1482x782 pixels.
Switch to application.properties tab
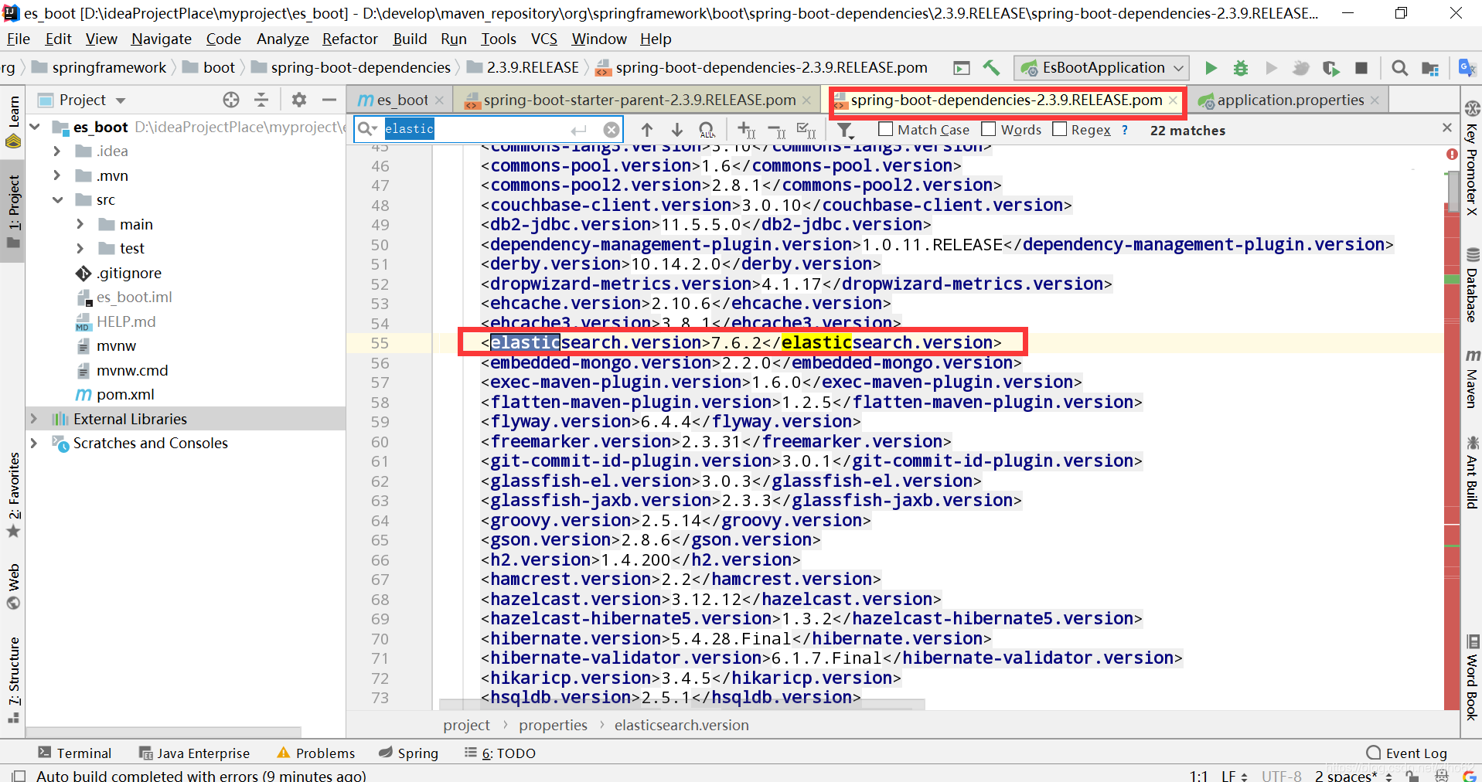1290,100
